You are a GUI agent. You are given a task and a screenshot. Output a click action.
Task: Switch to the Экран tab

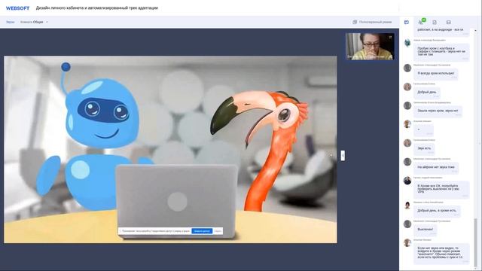[10, 22]
